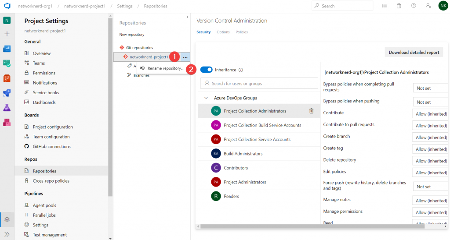Click the Readers R avatar
Viewport: 450px width, 240px height.
[216, 196]
